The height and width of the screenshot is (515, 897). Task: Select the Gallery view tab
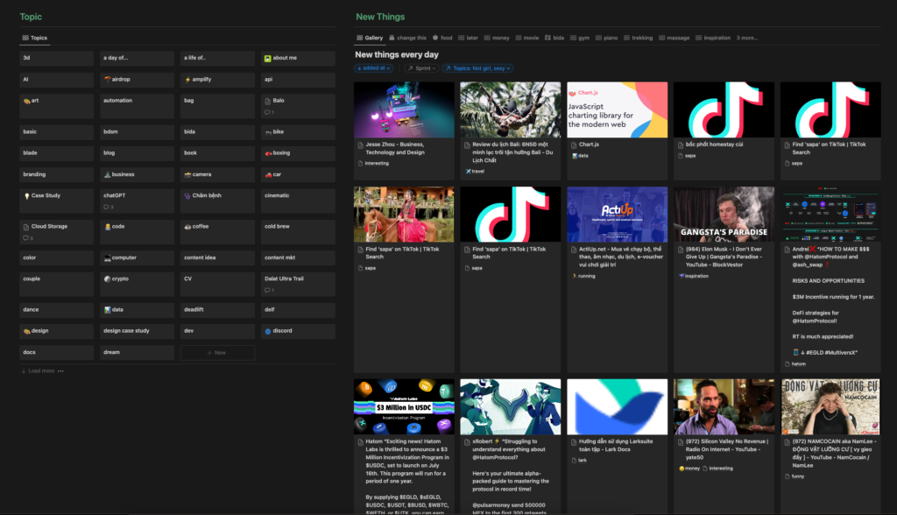click(x=369, y=38)
